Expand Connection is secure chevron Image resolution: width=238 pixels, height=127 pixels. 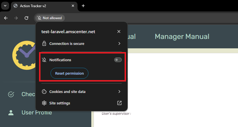tap(119, 44)
